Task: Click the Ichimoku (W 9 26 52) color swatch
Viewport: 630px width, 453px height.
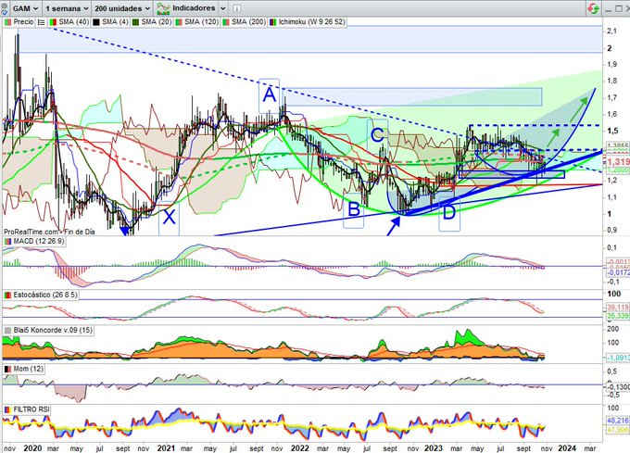Action: (x=272, y=22)
